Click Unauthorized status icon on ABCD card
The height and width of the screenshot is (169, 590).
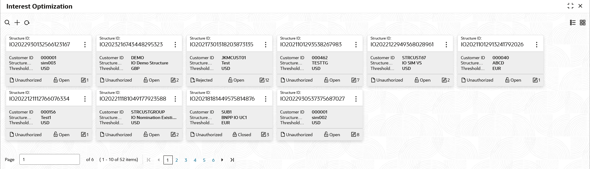(463, 80)
